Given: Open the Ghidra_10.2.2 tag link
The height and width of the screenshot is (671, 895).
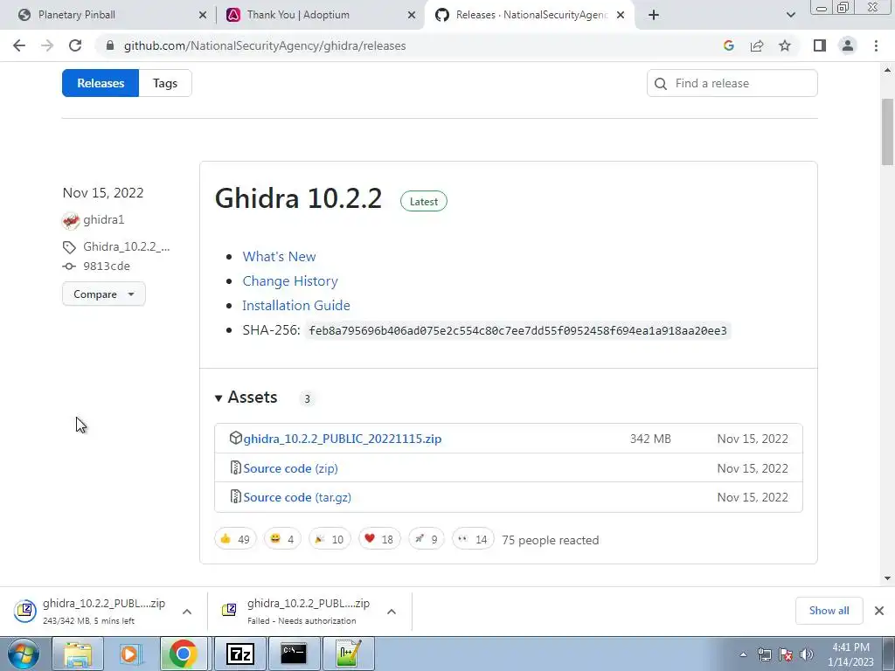Looking at the screenshot, I should (x=126, y=246).
